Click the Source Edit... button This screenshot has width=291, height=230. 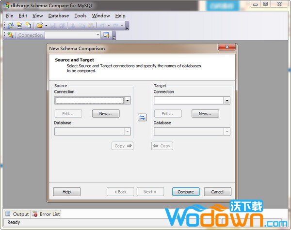[x=68, y=114]
